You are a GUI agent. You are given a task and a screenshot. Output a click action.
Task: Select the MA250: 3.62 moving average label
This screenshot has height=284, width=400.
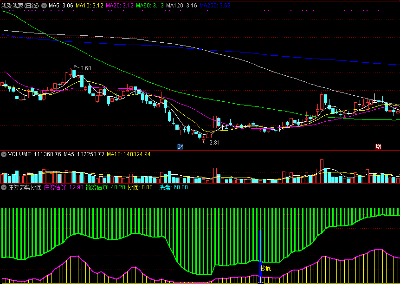[215, 6]
